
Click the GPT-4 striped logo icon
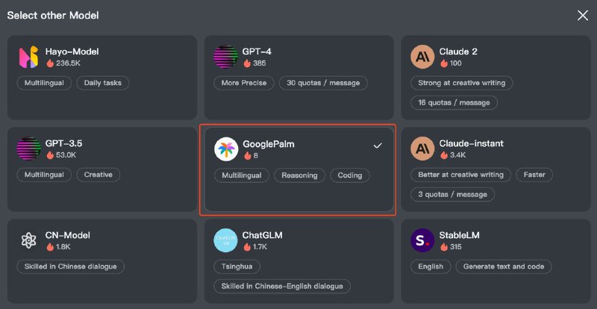point(226,57)
